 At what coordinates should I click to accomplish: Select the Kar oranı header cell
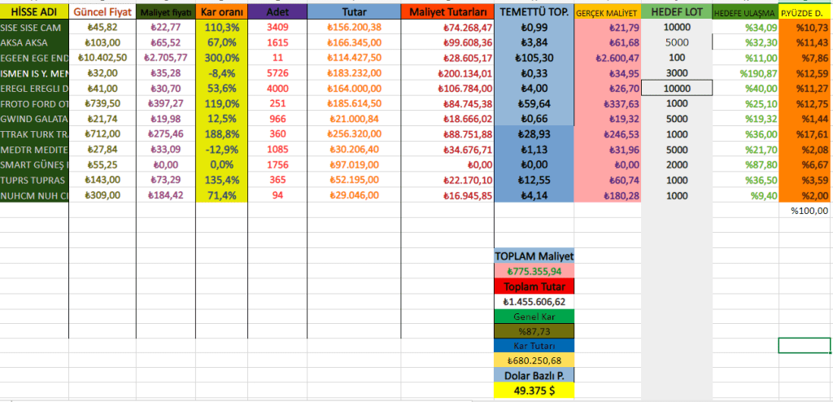coord(220,12)
